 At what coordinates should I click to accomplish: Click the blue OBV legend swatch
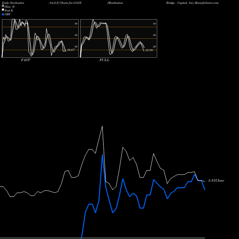3,14
